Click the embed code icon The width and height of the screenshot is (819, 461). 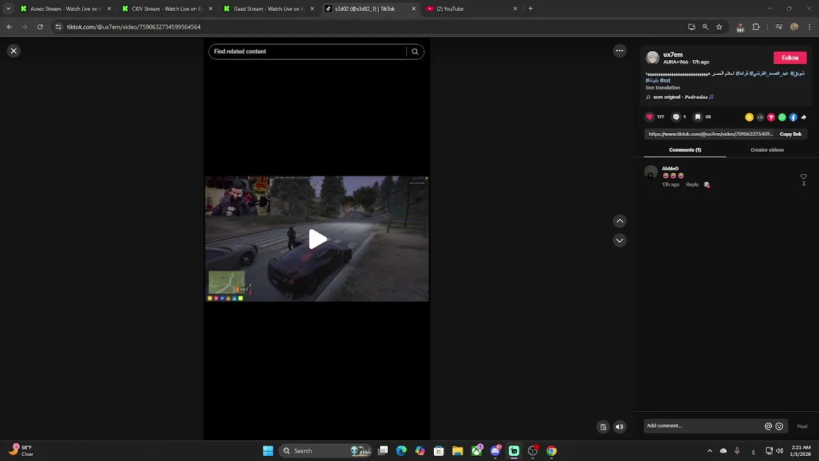[x=760, y=117]
